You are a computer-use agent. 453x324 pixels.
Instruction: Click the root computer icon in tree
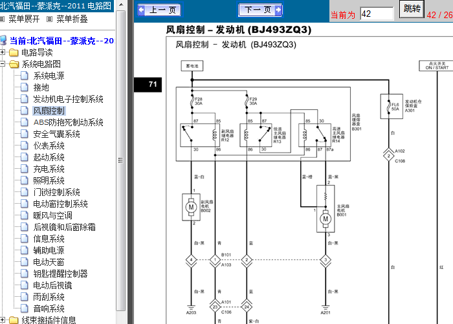tap(3, 41)
